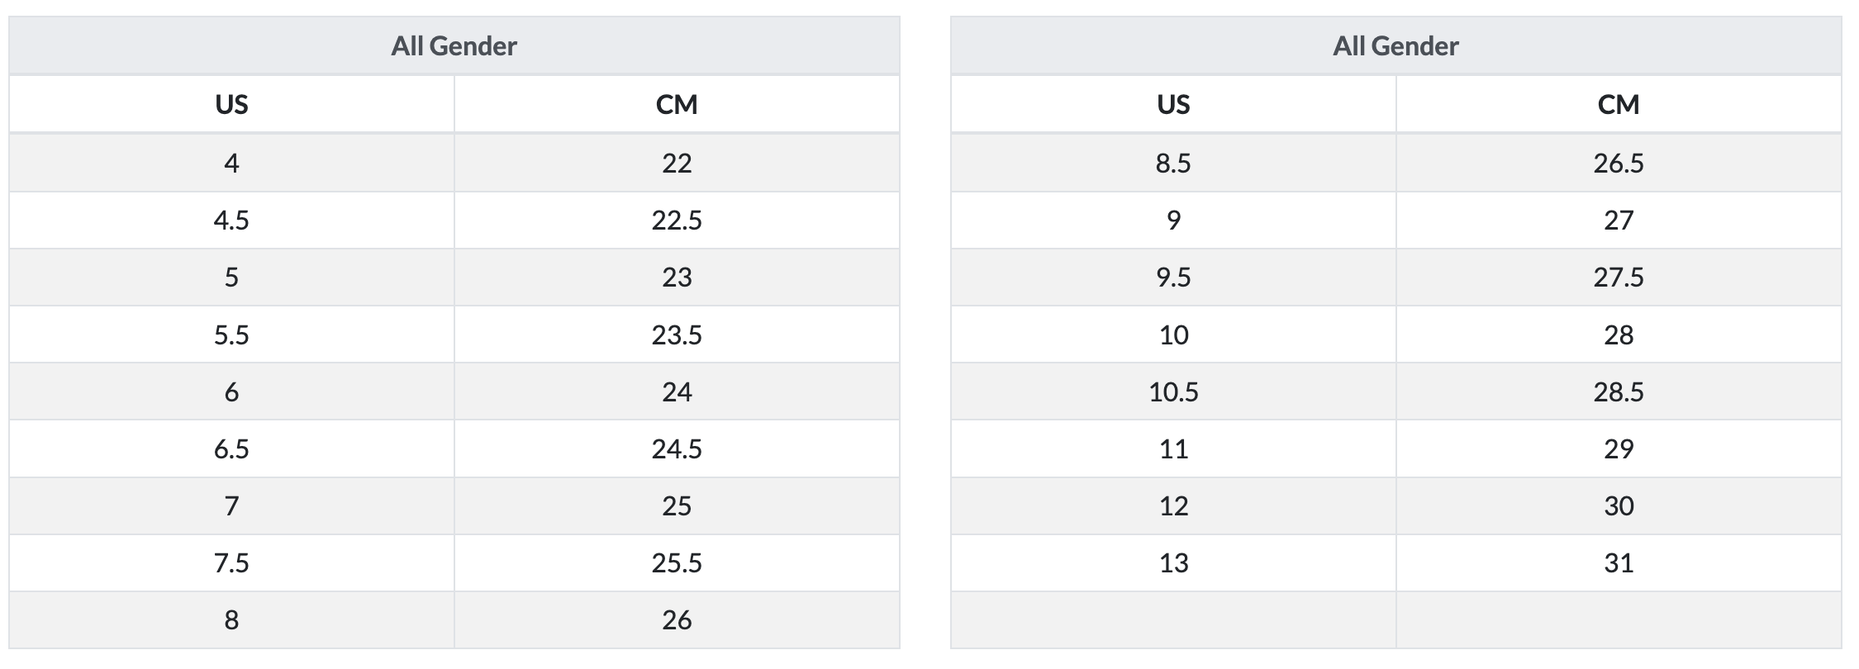Click the 22.5 CM cell

[677, 221]
